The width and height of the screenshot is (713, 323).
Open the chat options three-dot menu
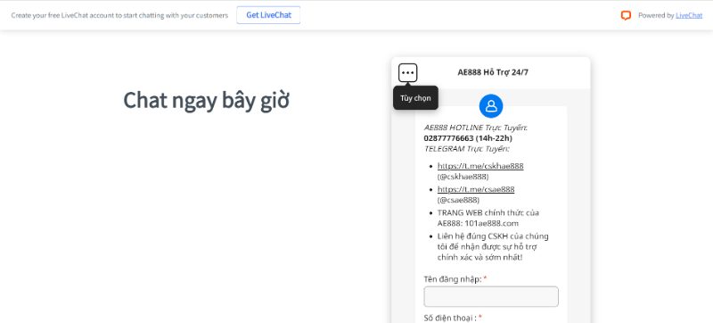click(x=408, y=73)
